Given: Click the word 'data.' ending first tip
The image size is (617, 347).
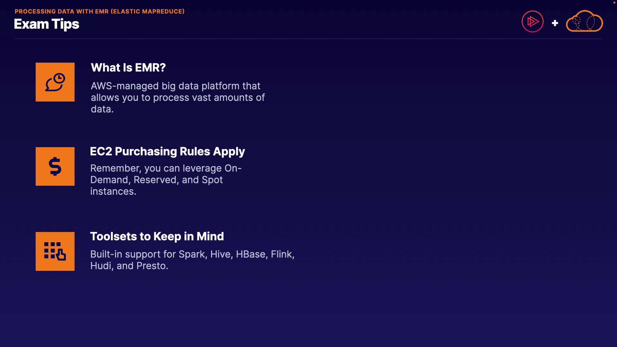Looking at the screenshot, I should coord(102,109).
